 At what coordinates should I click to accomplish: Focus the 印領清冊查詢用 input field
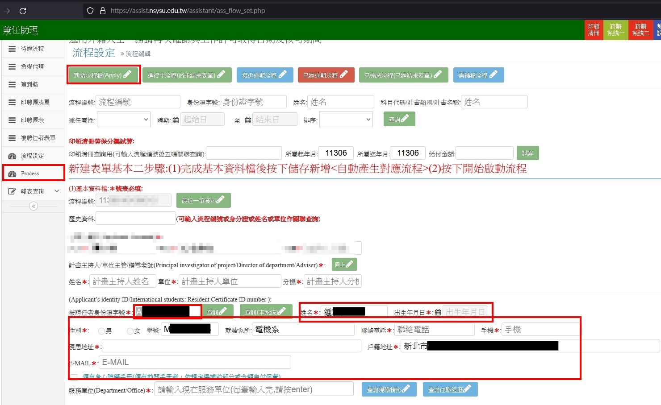[x=243, y=153]
